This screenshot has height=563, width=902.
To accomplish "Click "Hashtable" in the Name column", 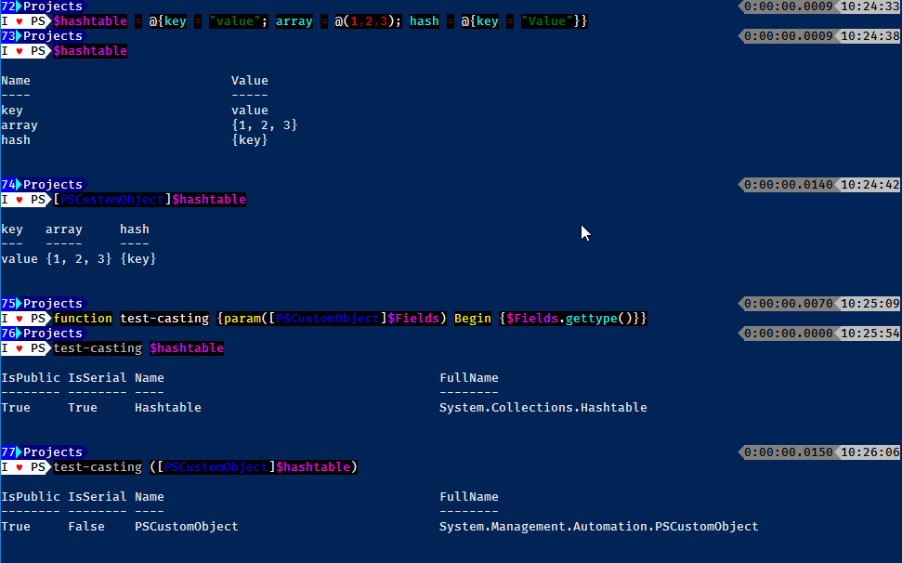I will [168, 407].
